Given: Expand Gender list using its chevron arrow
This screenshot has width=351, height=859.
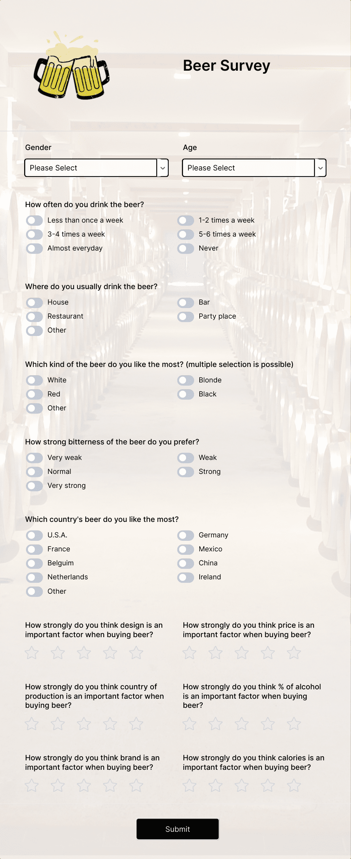Looking at the screenshot, I should [163, 168].
